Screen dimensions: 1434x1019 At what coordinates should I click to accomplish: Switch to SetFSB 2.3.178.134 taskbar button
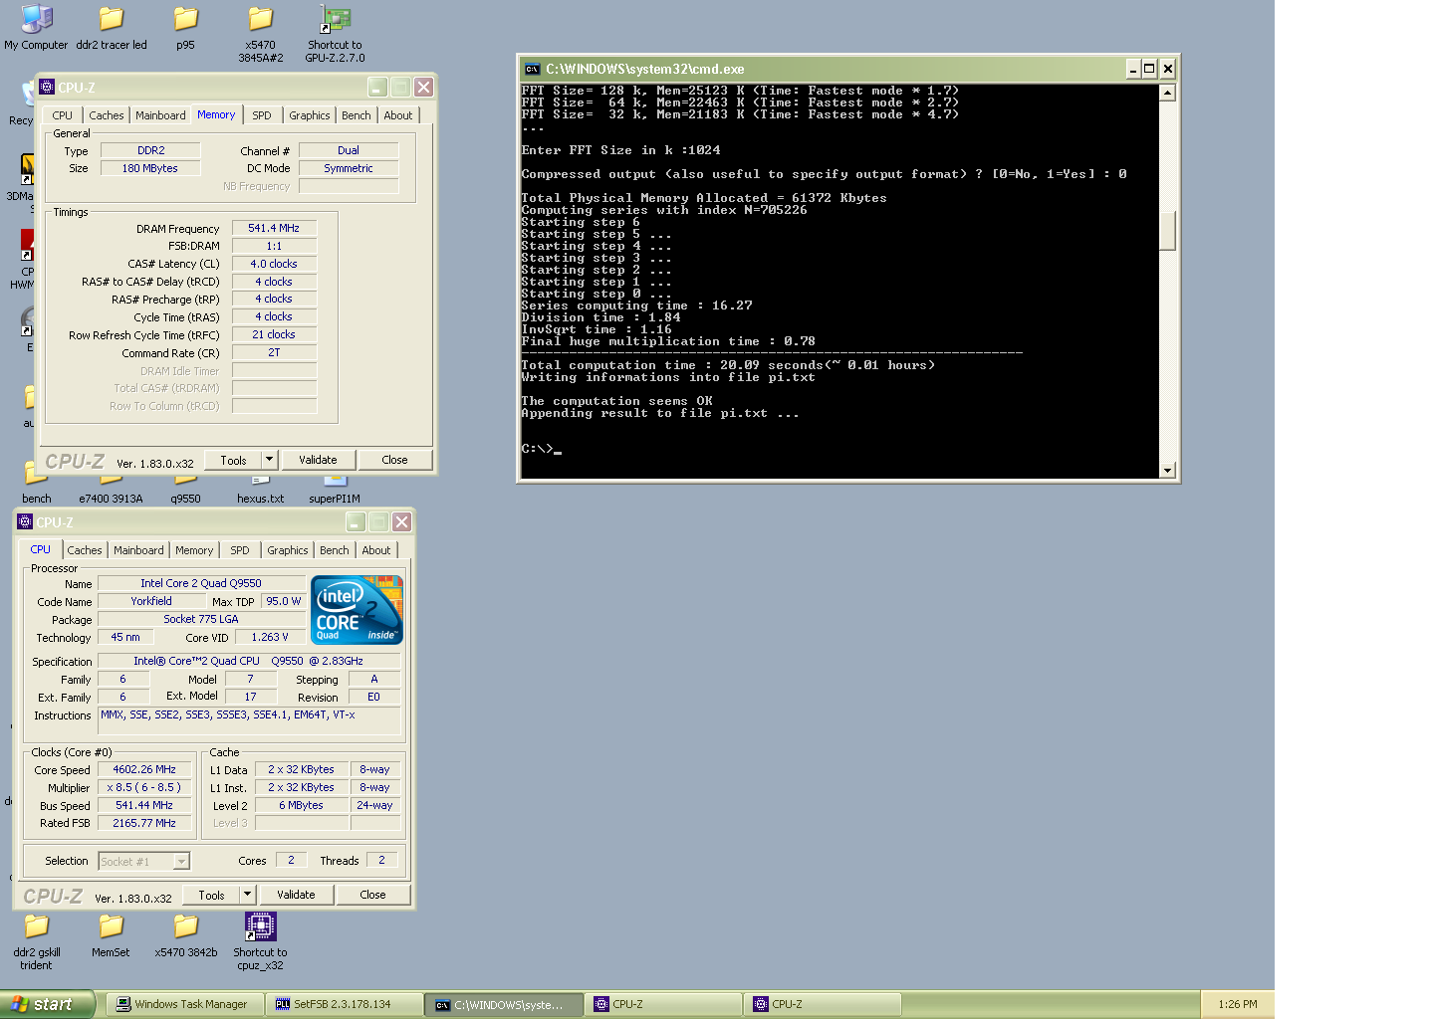point(343,1004)
